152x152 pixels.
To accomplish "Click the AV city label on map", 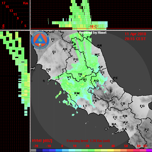I will tap(126, 123).
